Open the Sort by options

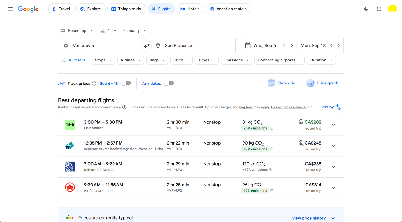pos(330,107)
